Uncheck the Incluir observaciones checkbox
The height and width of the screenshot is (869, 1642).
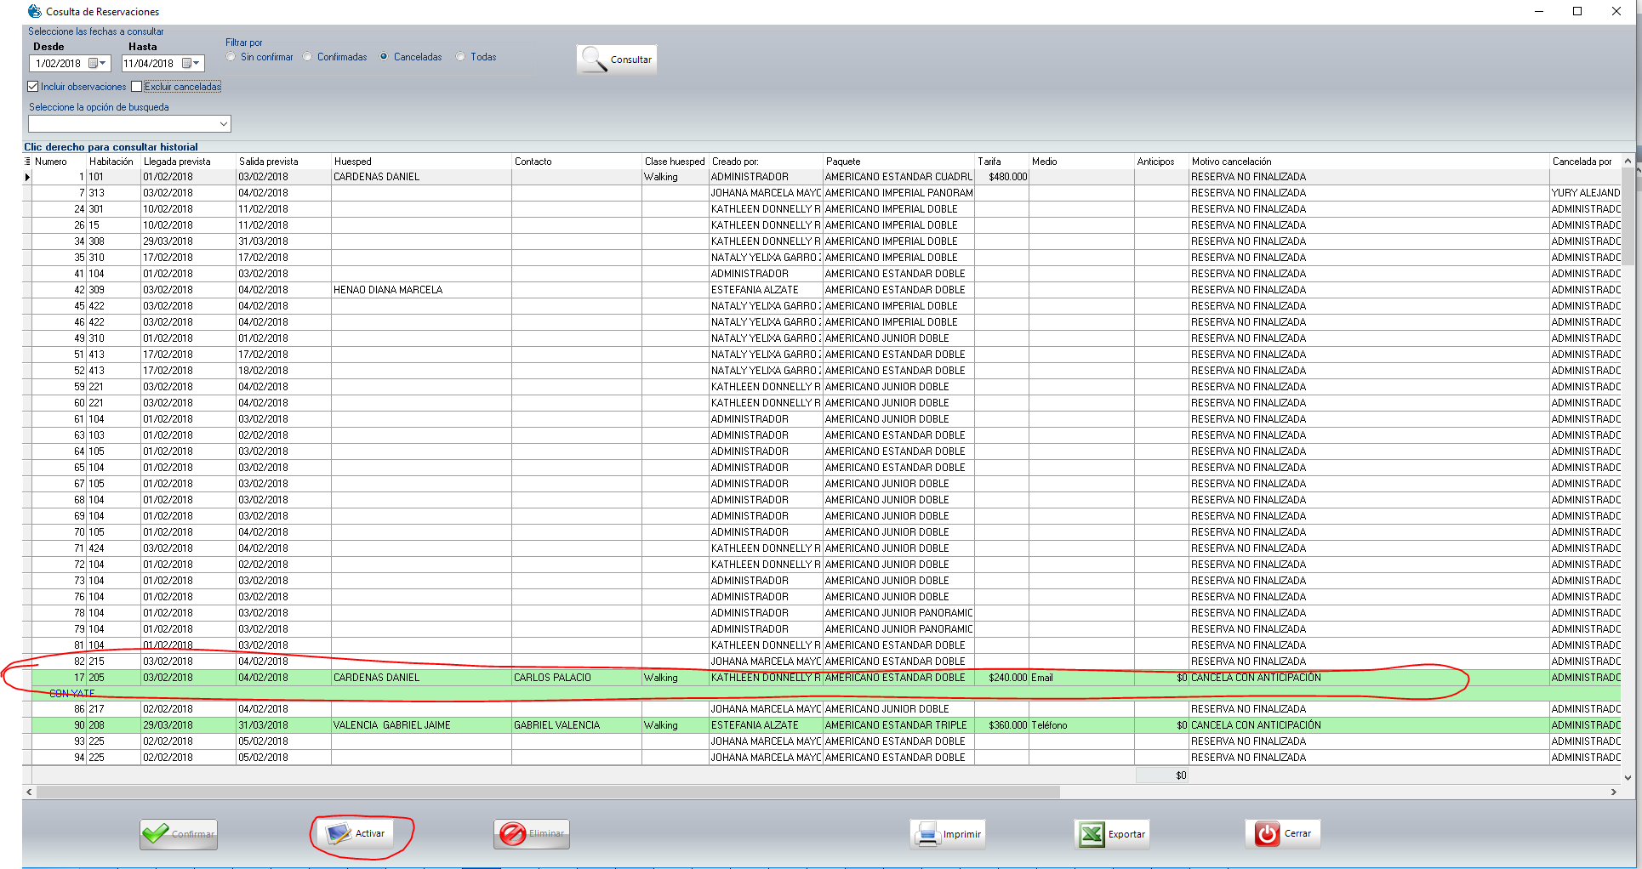[x=33, y=87]
